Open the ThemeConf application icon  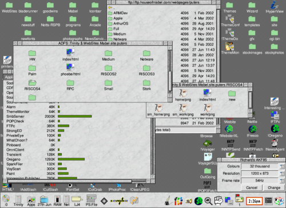pyautogui.click(x=231, y=21)
